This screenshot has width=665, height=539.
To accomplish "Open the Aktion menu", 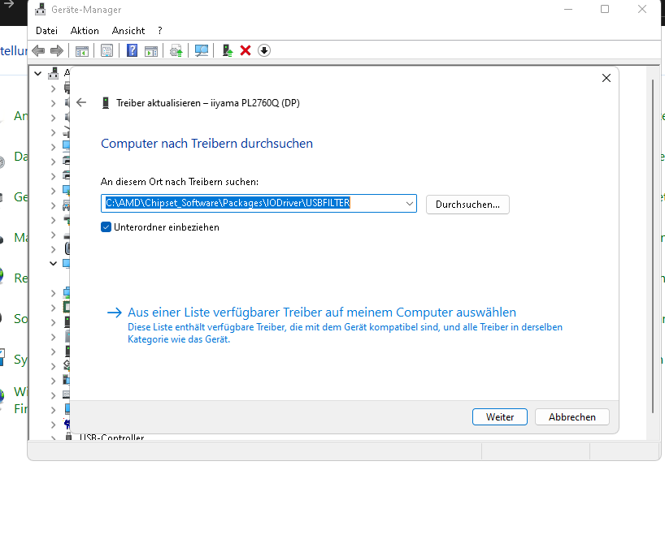I will pos(85,31).
